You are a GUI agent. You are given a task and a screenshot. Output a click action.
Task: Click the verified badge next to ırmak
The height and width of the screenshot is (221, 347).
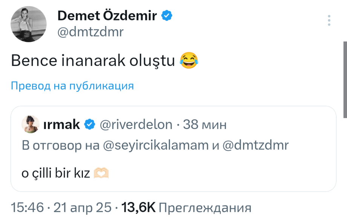click(x=89, y=124)
